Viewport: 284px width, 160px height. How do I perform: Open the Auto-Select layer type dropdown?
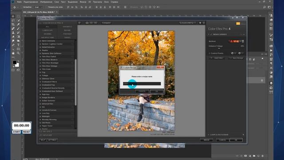[x=39, y=7]
